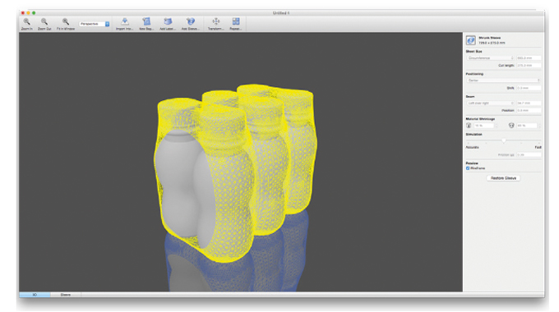Click the Shift value field
Image resolution: width=559 pixels, height=312 pixels.
coord(529,88)
